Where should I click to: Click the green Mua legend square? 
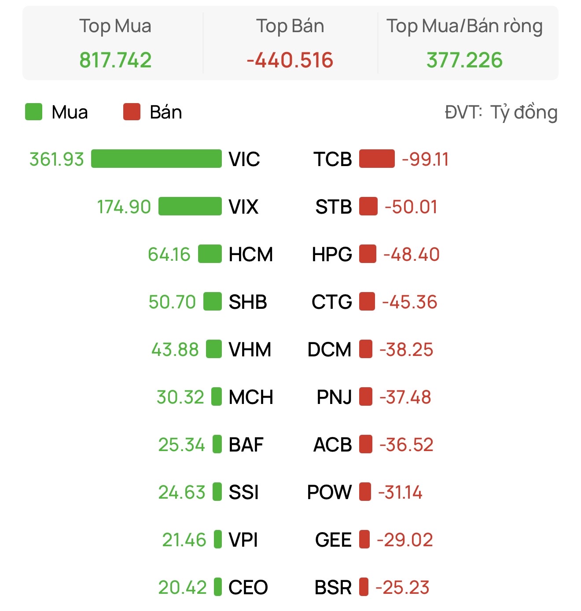click(x=34, y=112)
